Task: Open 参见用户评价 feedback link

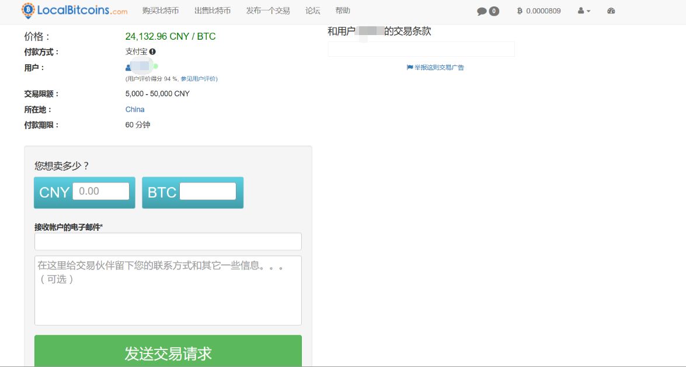Action: 198,79
